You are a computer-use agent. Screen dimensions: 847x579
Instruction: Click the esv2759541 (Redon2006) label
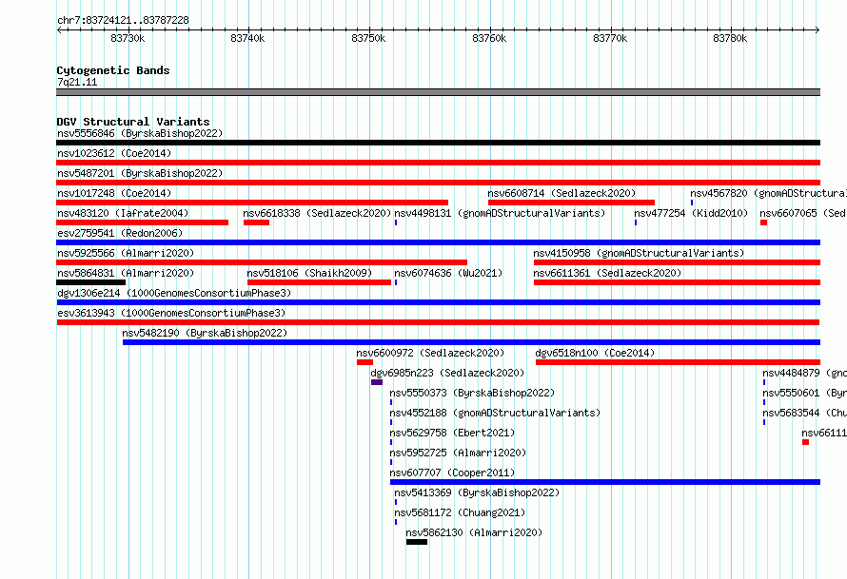click(x=120, y=233)
